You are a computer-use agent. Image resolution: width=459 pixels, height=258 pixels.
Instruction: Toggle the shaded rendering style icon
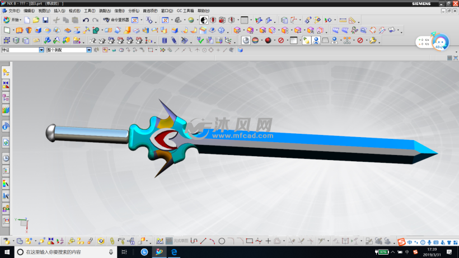pyautogui.click(x=204, y=20)
